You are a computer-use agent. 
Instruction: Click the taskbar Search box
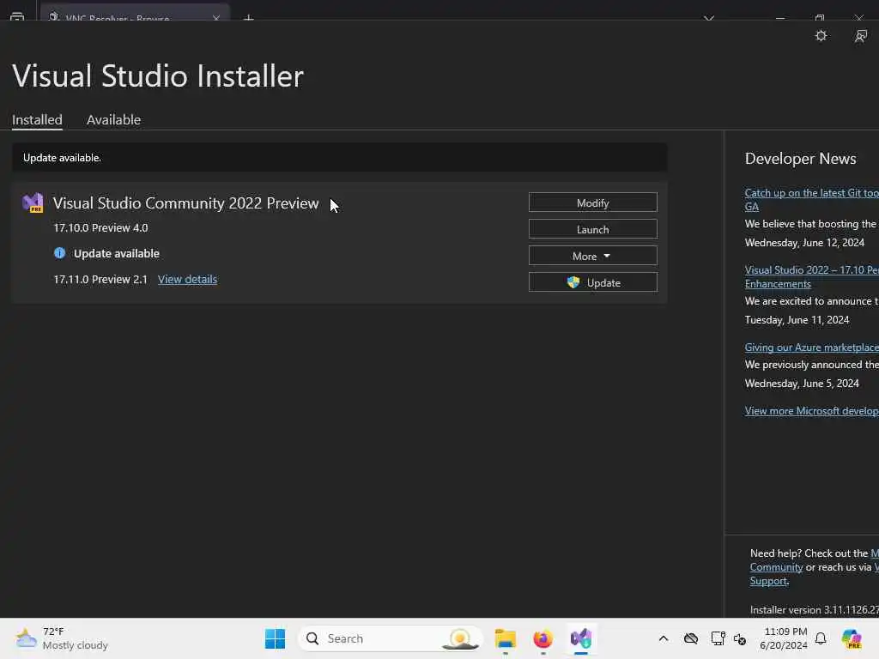[x=391, y=638]
